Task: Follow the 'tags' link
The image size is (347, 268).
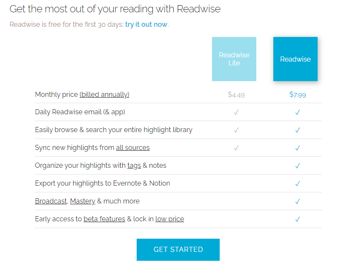Action: 134,166
